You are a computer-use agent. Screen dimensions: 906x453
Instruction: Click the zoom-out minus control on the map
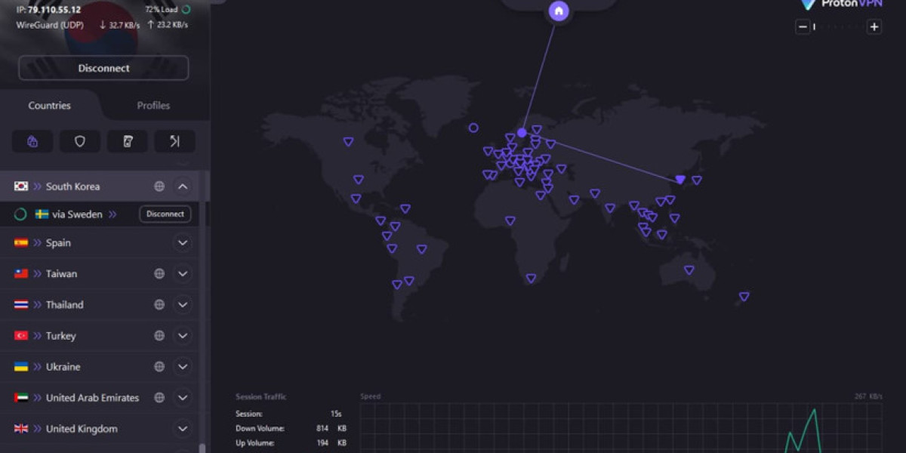[803, 26]
